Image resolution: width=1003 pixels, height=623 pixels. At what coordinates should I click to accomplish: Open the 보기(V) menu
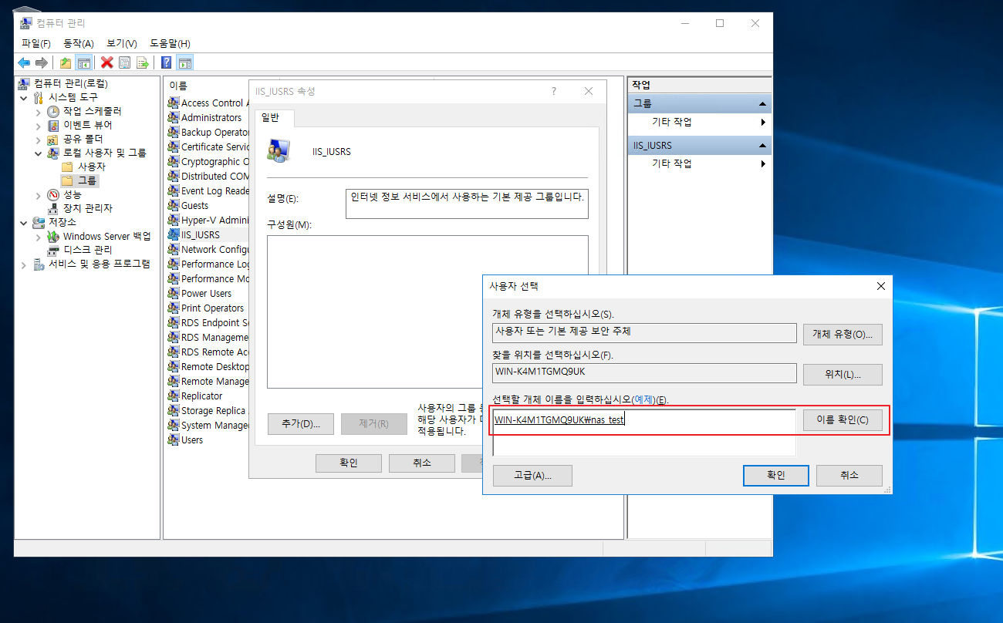tap(121, 43)
